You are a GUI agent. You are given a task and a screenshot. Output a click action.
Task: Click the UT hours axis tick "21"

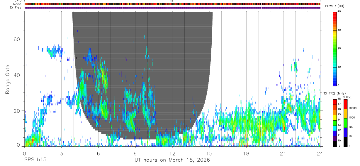(x=283, y=153)
